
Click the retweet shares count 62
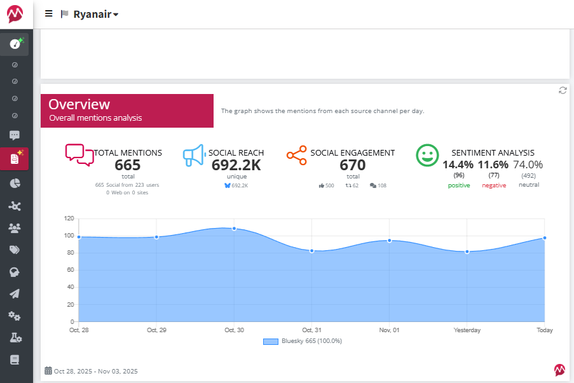point(352,185)
